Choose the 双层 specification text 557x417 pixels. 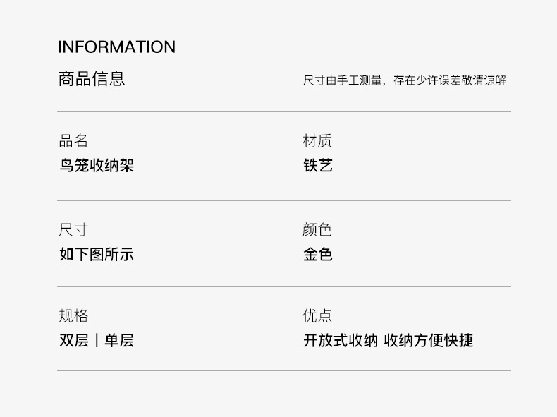pos(73,341)
